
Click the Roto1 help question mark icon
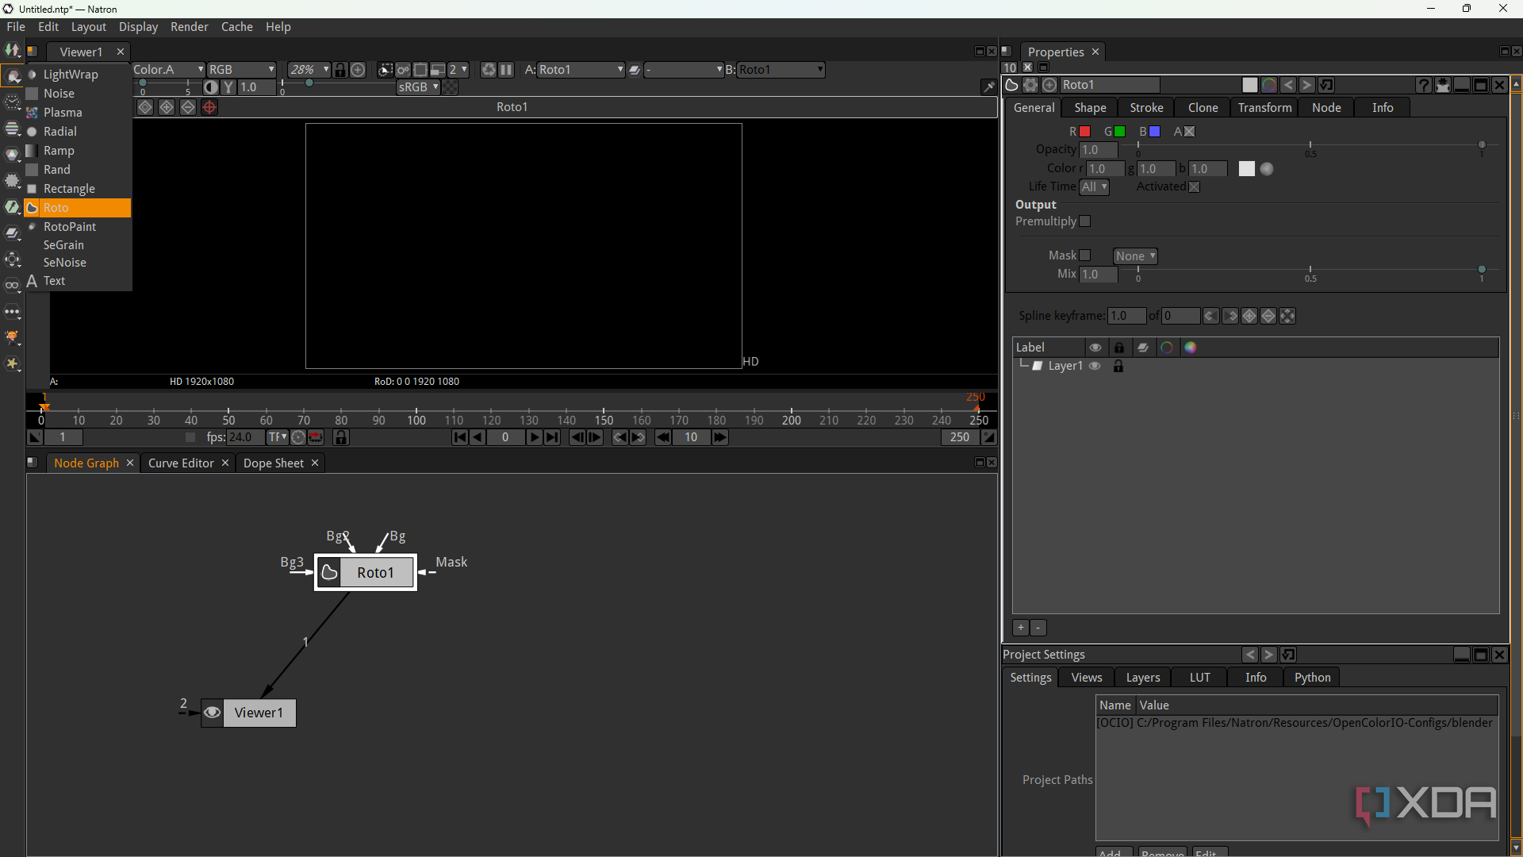pyautogui.click(x=1424, y=85)
